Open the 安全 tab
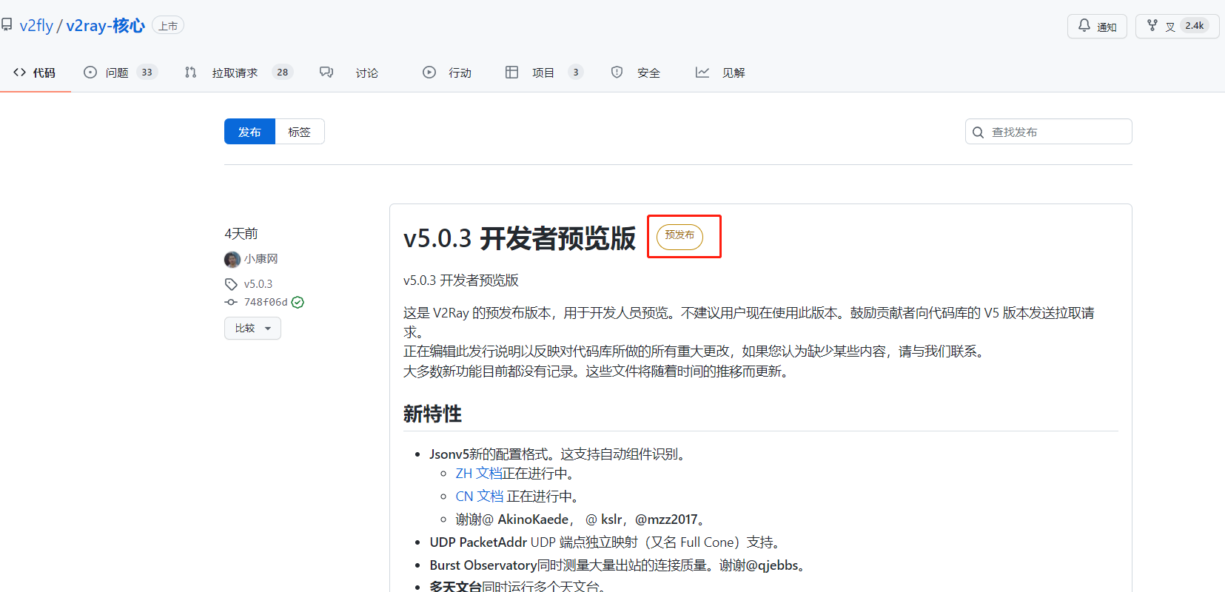 pos(636,73)
